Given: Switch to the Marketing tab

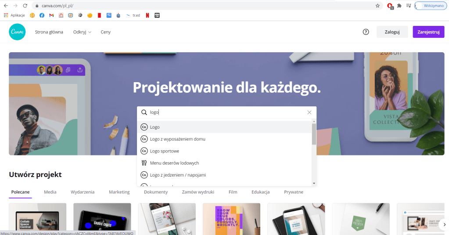Looking at the screenshot, I should point(119,192).
